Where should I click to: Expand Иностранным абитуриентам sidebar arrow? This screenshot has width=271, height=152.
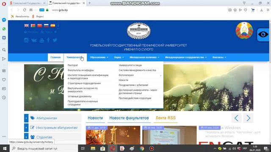point(26,128)
